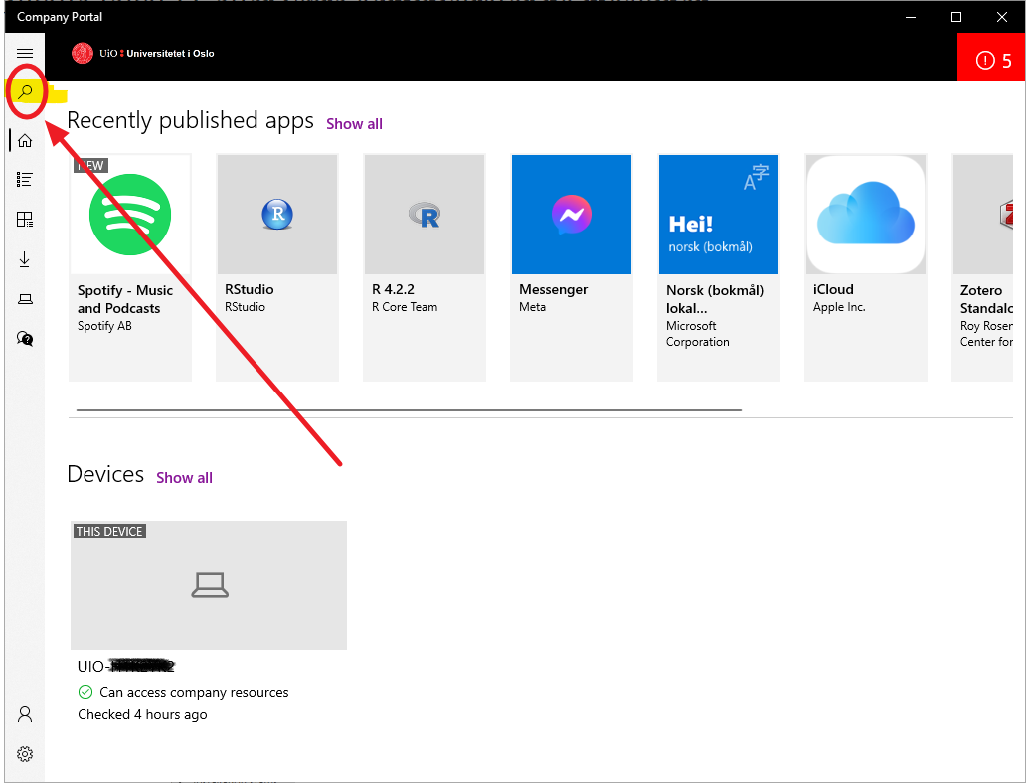This screenshot has width=1026, height=783.
Task: Show all devices
Action: click(185, 478)
